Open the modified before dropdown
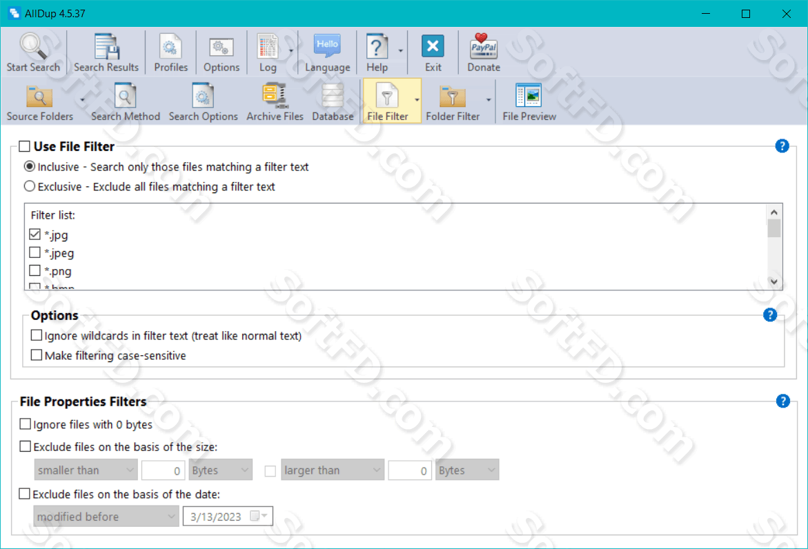The width and height of the screenshot is (808, 549). [106, 516]
